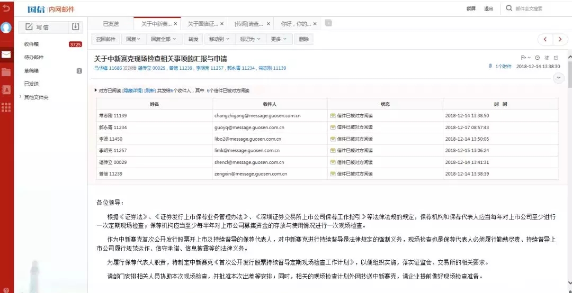
Task: Close the [传阅]请查... tab
Action: 268,24
